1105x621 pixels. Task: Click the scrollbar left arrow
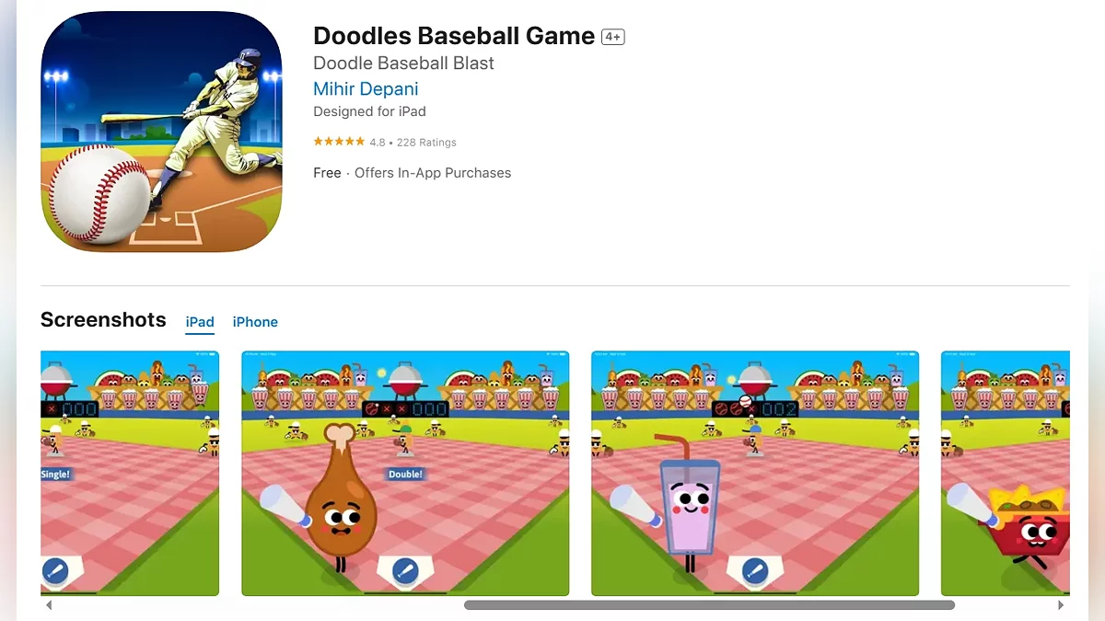(49, 605)
